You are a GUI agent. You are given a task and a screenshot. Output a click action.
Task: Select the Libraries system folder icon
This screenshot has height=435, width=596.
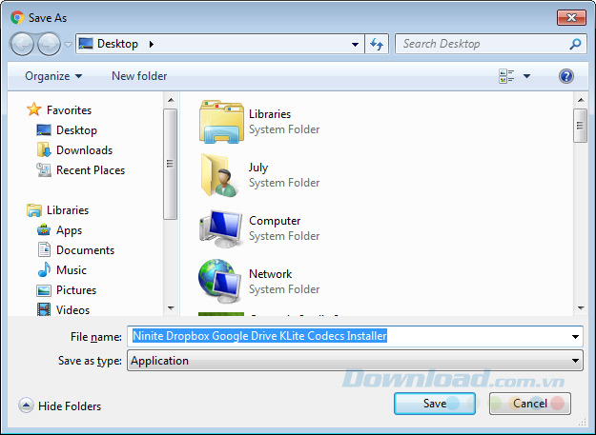pyautogui.click(x=221, y=121)
